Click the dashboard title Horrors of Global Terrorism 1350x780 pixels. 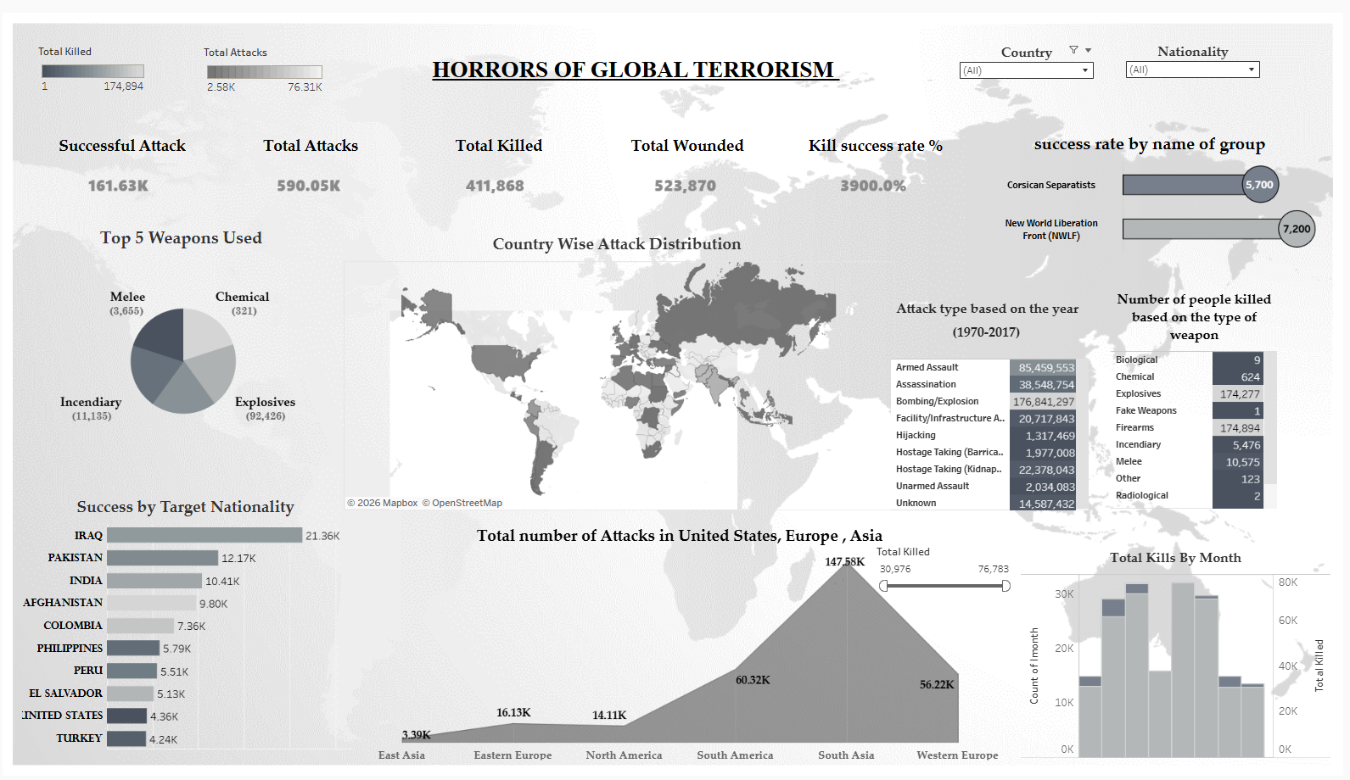click(634, 70)
